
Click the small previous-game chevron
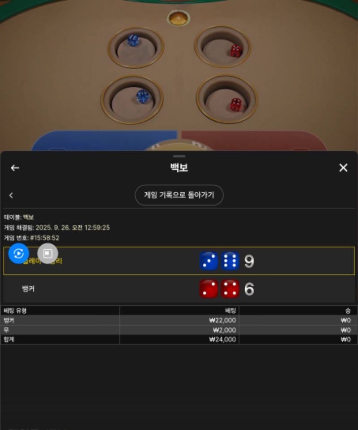[x=11, y=195]
